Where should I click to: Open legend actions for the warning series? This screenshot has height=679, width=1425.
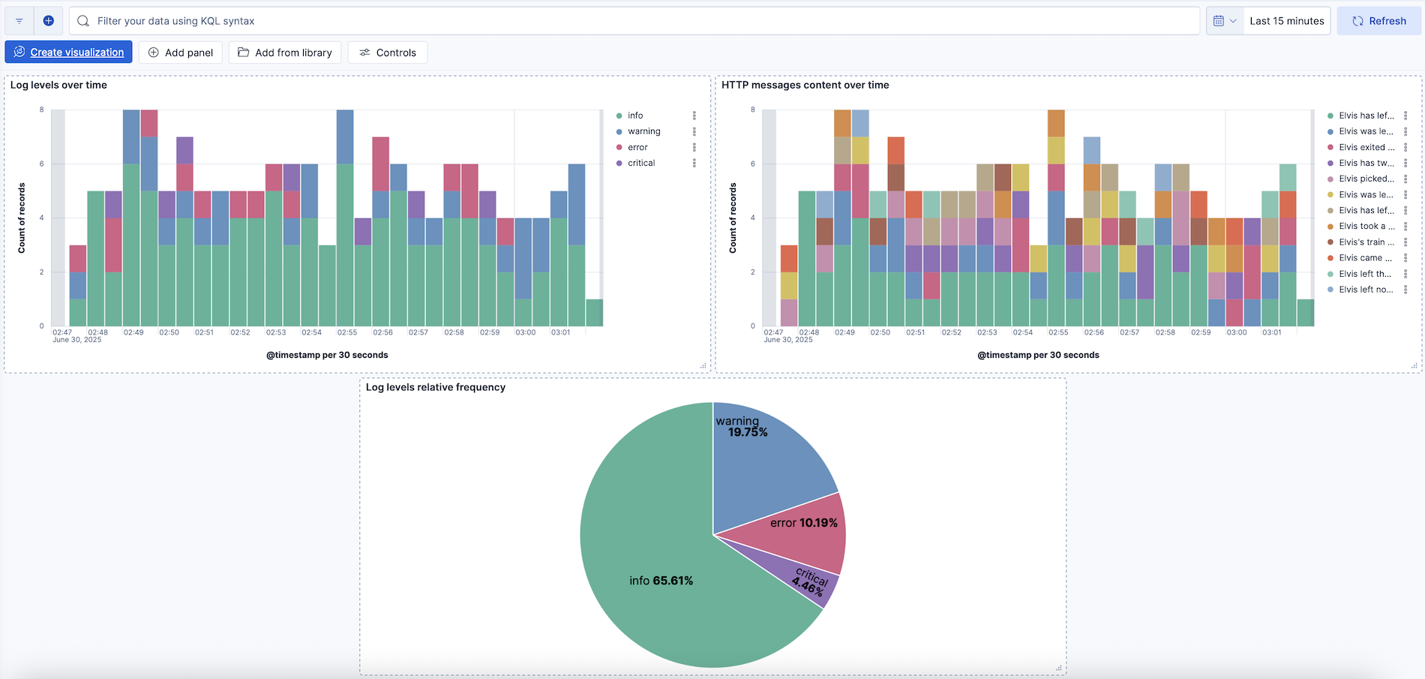click(x=694, y=131)
